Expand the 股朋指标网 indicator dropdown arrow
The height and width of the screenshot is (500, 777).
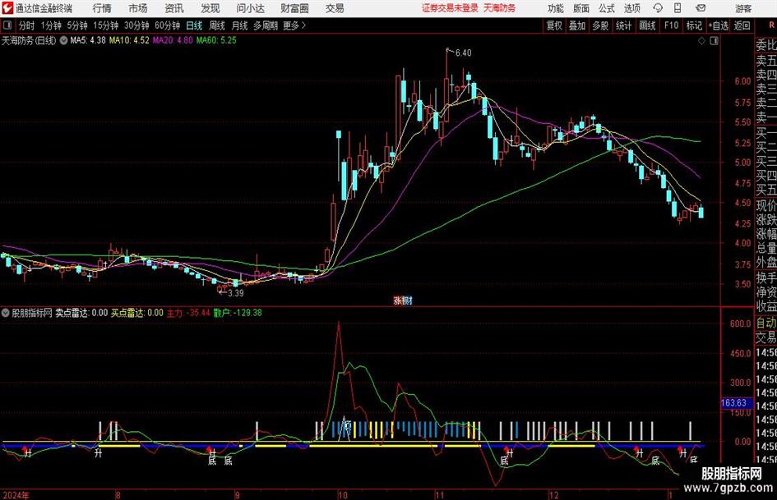6,313
